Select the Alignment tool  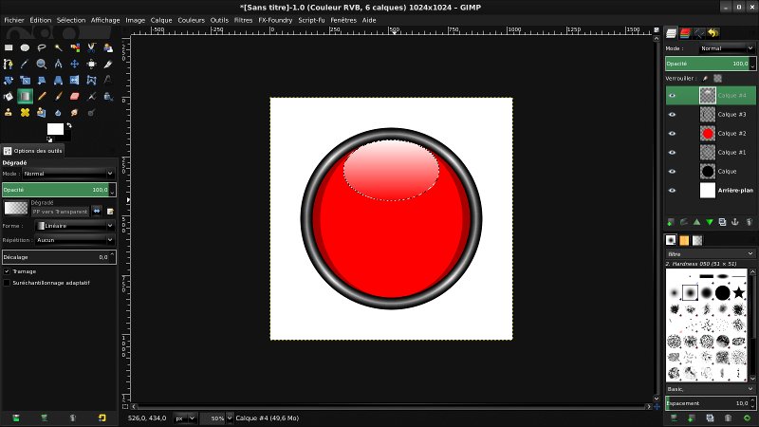click(x=91, y=64)
